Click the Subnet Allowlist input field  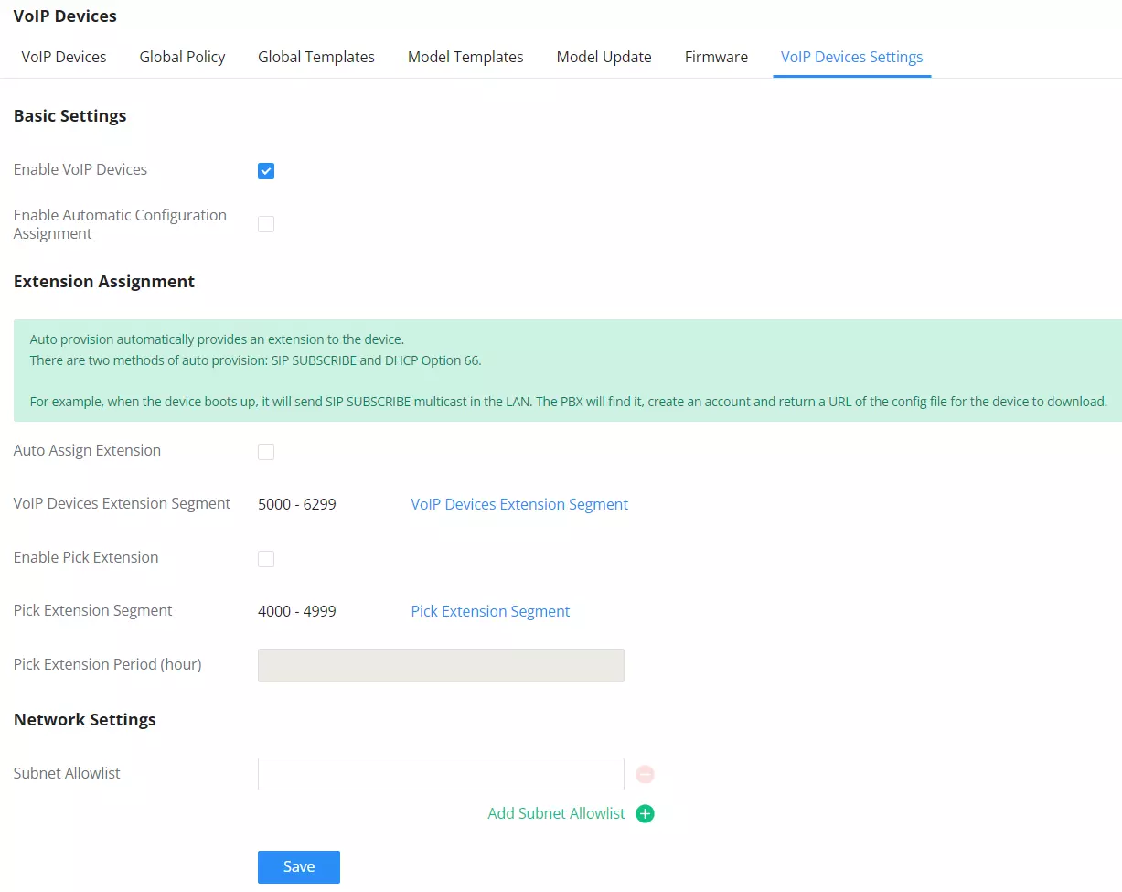coord(441,774)
